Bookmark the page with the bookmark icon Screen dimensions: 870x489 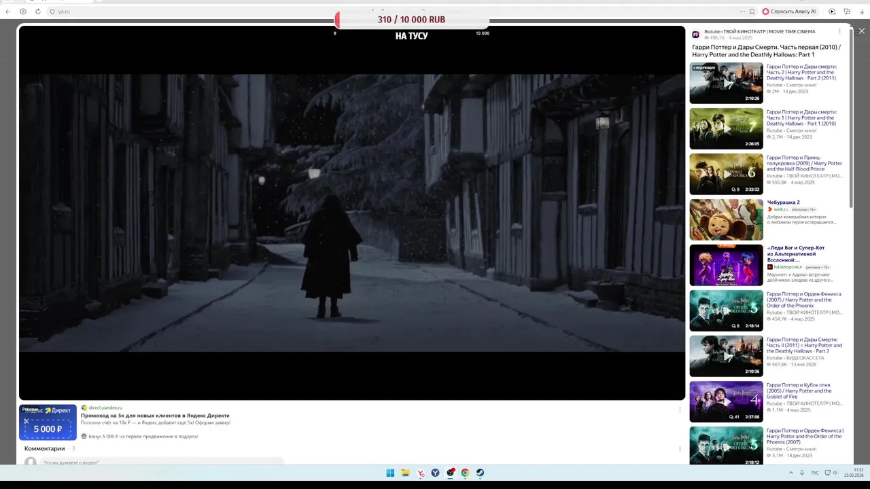coord(752,12)
